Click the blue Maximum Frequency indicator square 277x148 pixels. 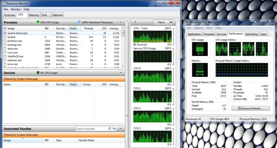click(79, 22)
